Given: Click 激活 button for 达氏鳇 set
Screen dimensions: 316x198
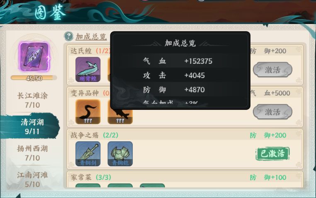Looking at the screenshot, I should pos(272,70).
